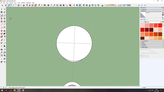The image size is (164, 92).
Task: Toggle Show/Hide Shadows in toolbar
Action: [x=102, y=5]
